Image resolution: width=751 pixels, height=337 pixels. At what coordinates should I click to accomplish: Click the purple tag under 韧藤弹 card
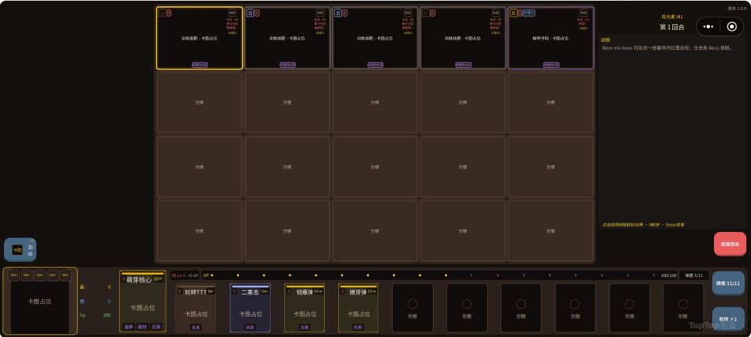(304, 327)
